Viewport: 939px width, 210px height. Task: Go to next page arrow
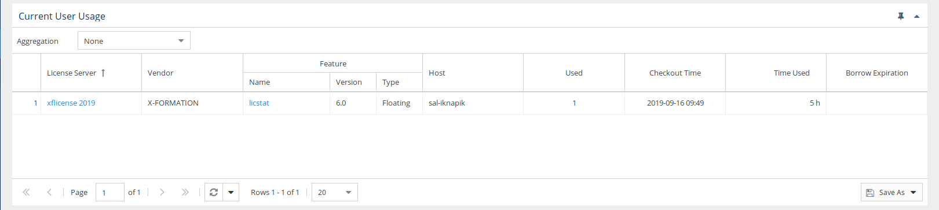162,192
